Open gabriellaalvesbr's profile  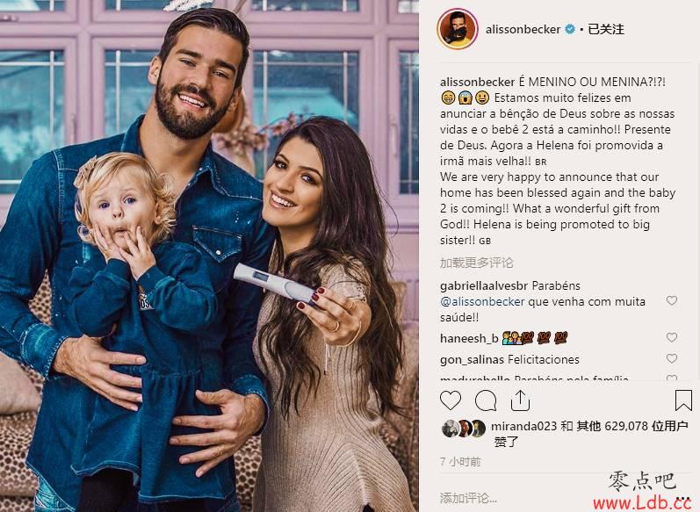(484, 285)
